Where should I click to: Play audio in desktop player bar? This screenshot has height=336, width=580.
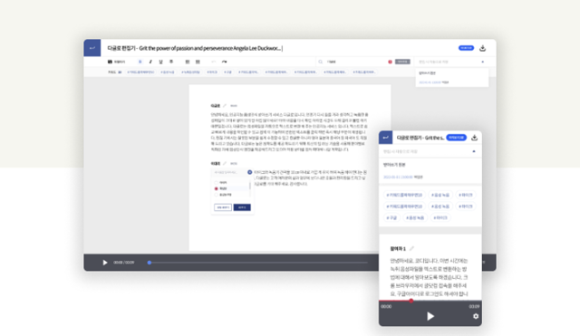click(x=105, y=263)
